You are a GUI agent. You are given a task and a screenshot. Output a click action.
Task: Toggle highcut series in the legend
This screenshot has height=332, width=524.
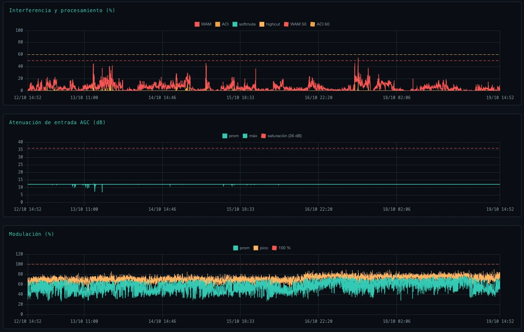coord(270,24)
